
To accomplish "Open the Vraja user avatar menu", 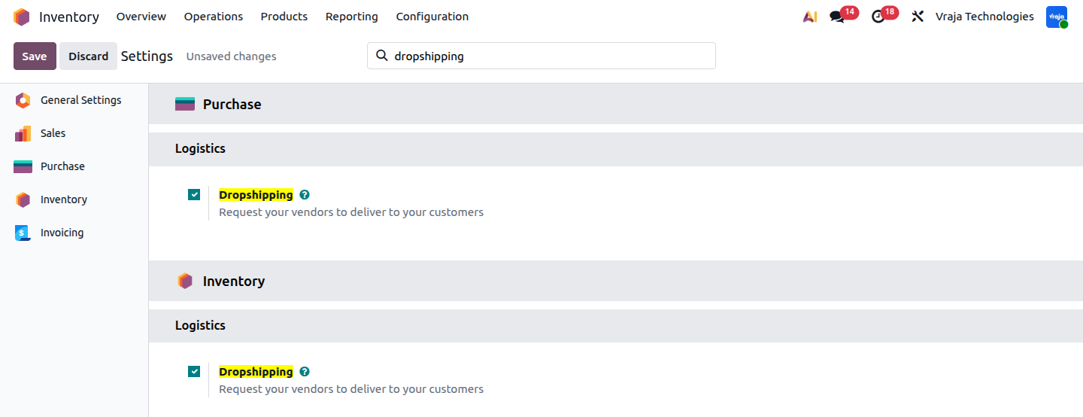I will point(1057,17).
